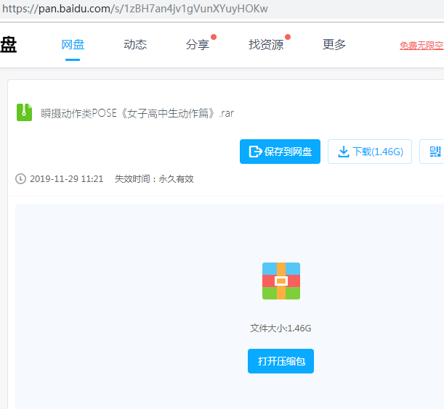444x409 pixels.
Task: Select the 网盘 tab
Action: pyautogui.click(x=73, y=45)
